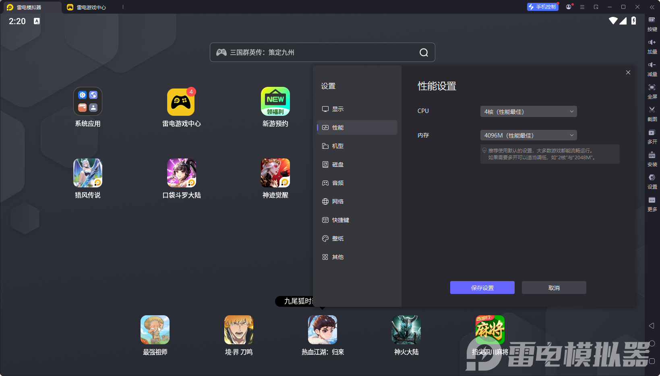This screenshot has height=376, width=660.
Task: Tap the Android back triangle button
Action: [x=652, y=326]
